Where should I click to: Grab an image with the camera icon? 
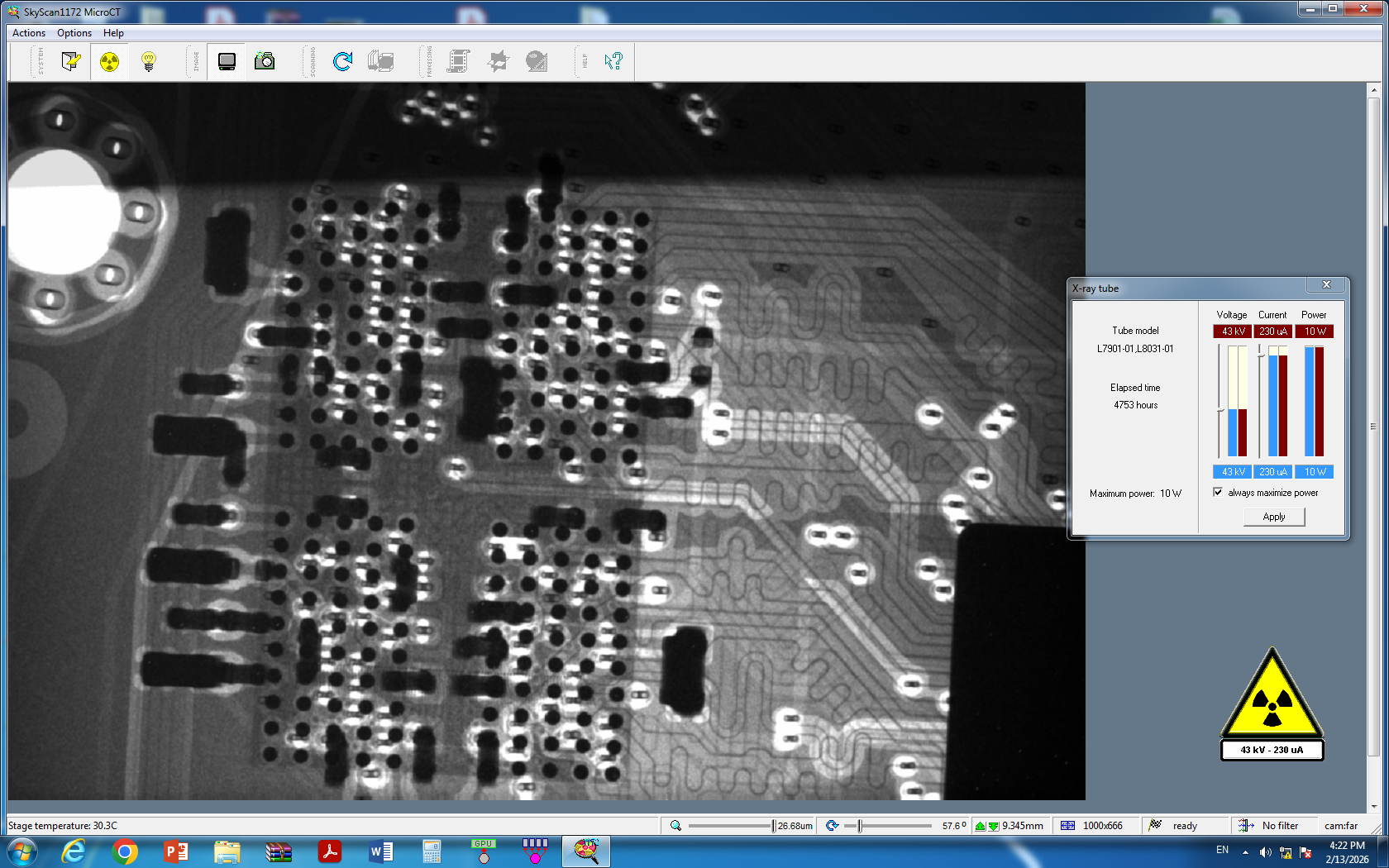(265, 61)
